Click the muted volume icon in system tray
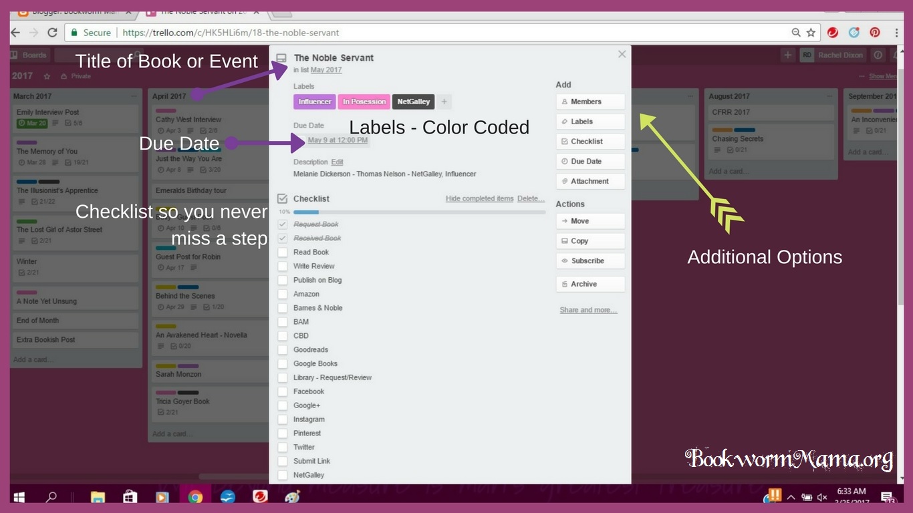Screen dimensions: 913x513 pos(822,498)
